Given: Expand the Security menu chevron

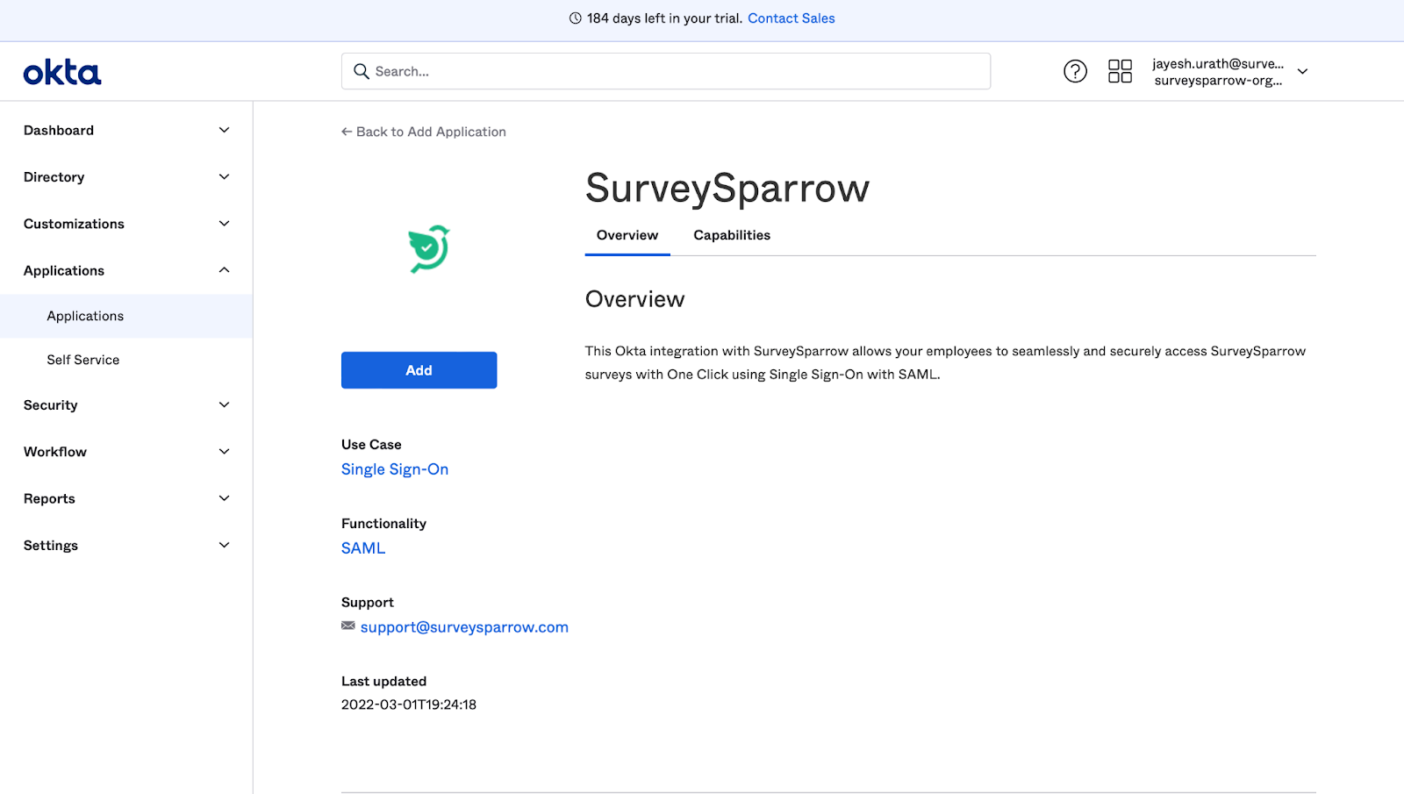Looking at the screenshot, I should point(224,404).
